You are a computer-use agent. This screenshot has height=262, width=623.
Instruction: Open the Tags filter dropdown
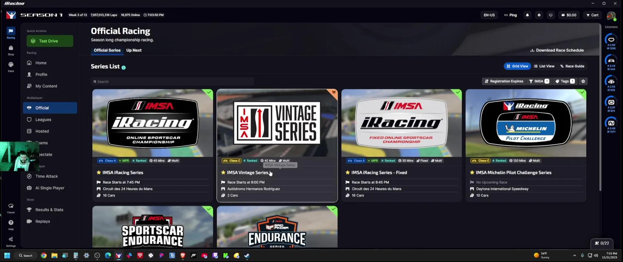pos(565,81)
